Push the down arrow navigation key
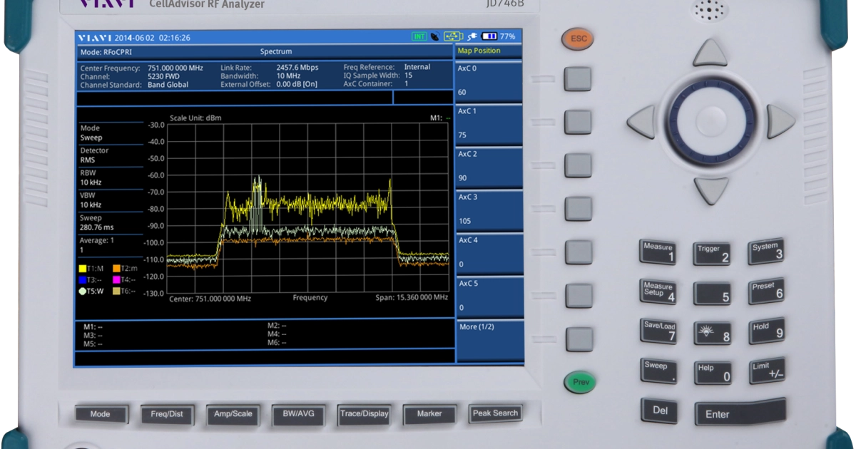This screenshot has height=449, width=856. pos(711,190)
